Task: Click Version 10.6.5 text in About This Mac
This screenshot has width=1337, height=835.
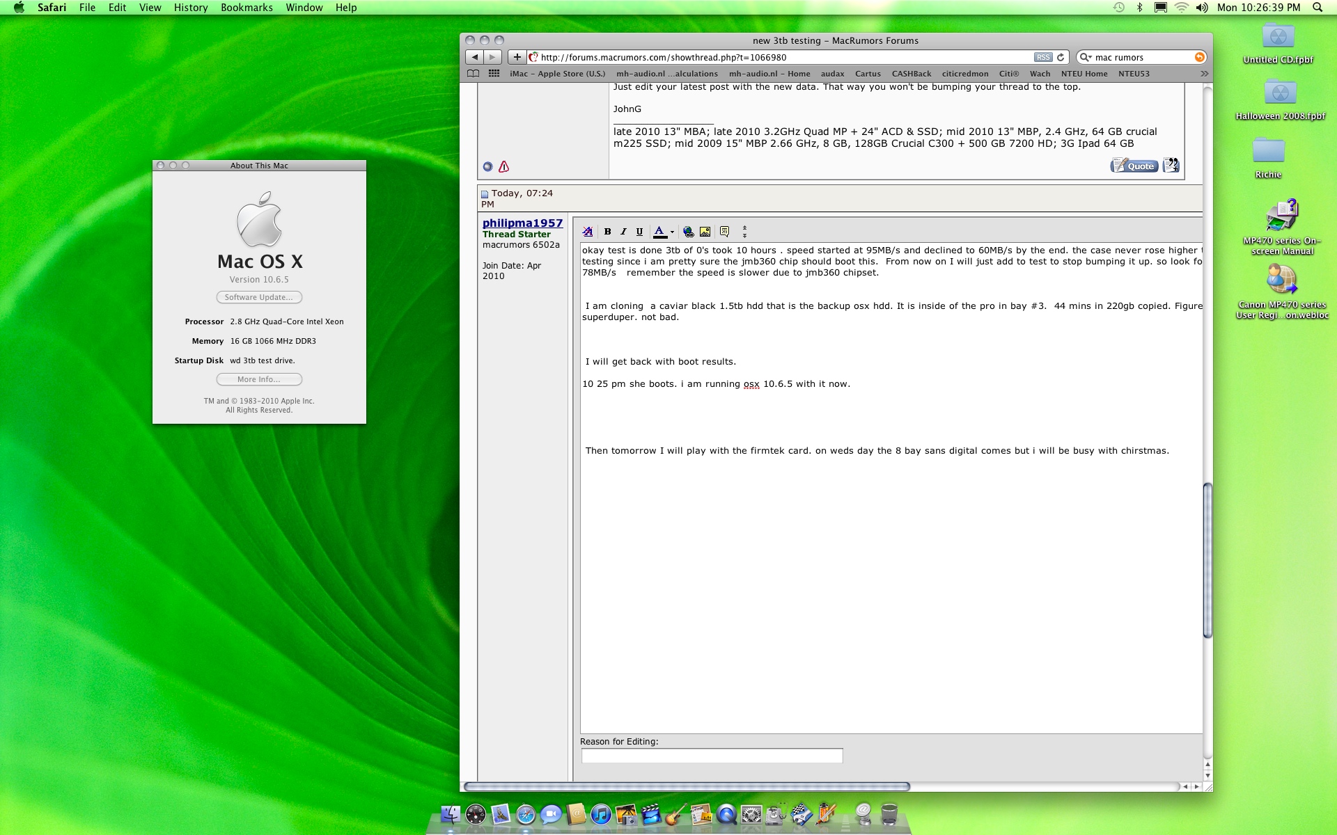Action: click(x=259, y=280)
